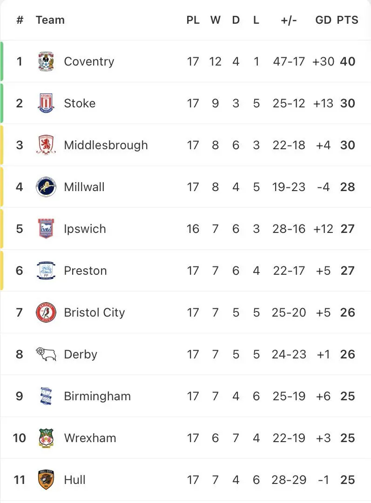Go to Wrexham team page
371x503 pixels.
click(x=90, y=438)
